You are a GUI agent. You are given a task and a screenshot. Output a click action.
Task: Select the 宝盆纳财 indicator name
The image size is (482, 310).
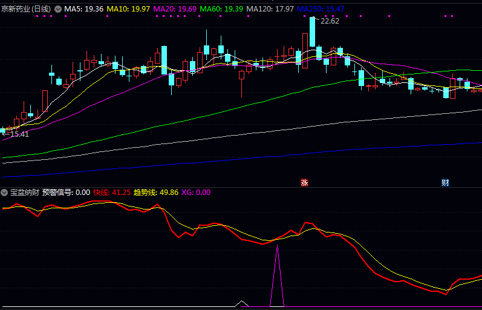pos(25,193)
